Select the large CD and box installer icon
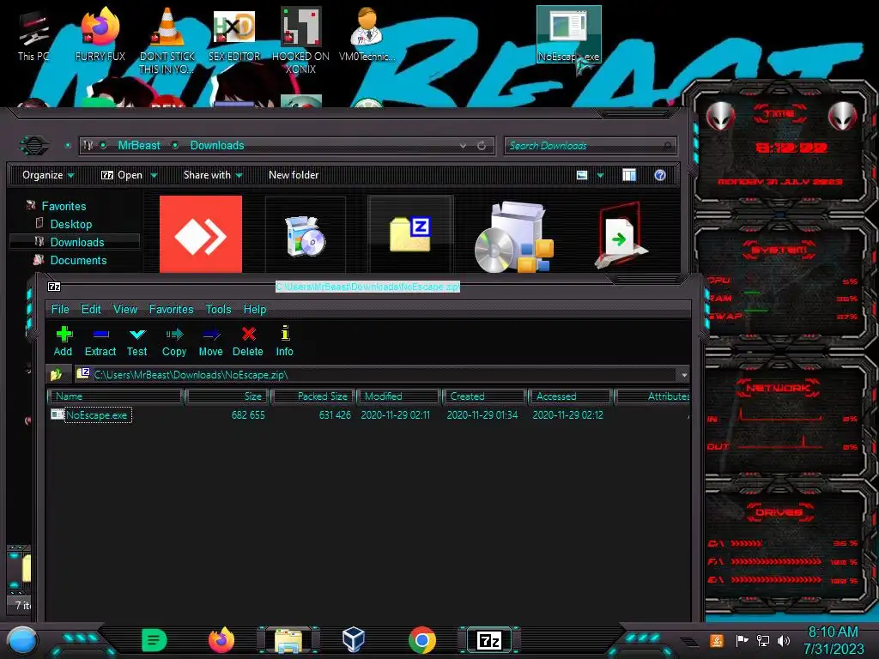The width and height of the screenshot is (879, 659). pyautogui.click(x=514, y=237)
